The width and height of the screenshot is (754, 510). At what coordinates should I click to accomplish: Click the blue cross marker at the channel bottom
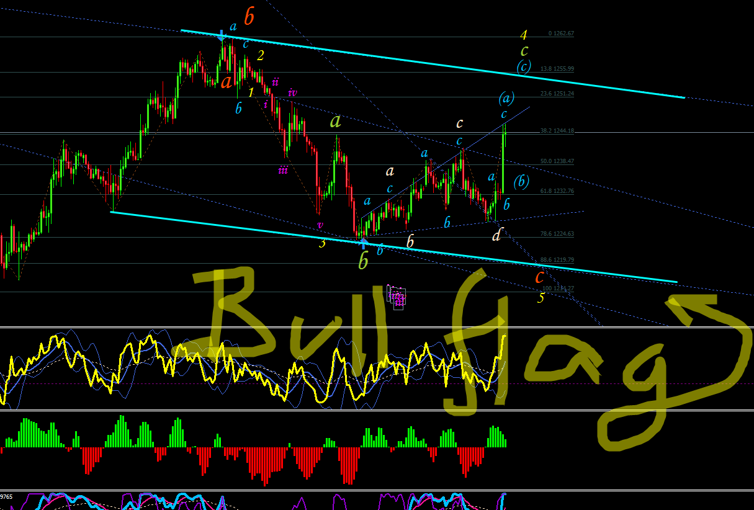(364, 244)
